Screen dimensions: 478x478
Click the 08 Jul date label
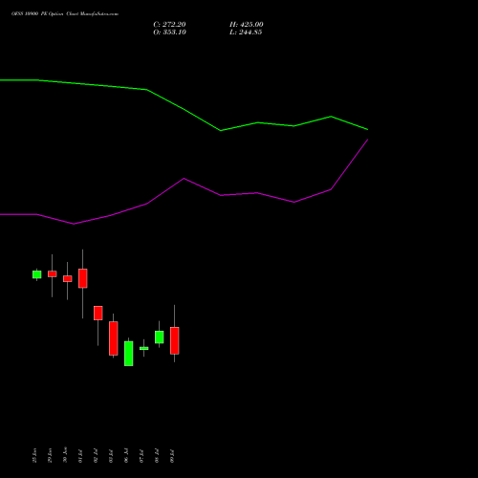coord(157,456)
